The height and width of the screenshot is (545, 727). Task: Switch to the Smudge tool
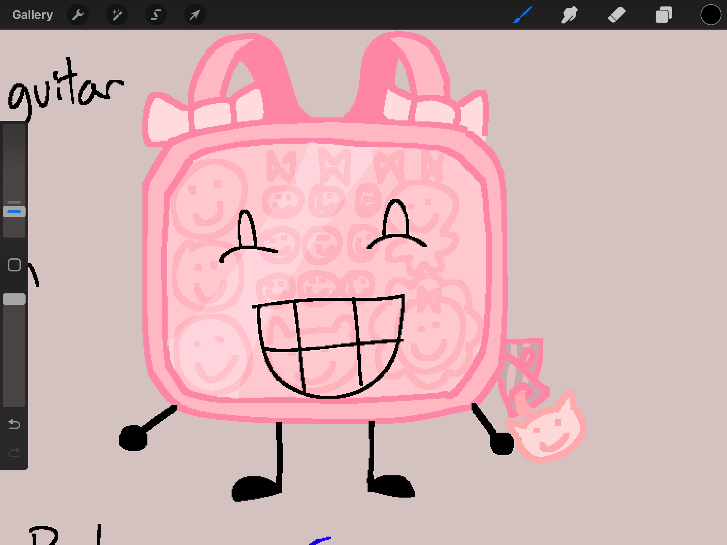tap(569, 14)
